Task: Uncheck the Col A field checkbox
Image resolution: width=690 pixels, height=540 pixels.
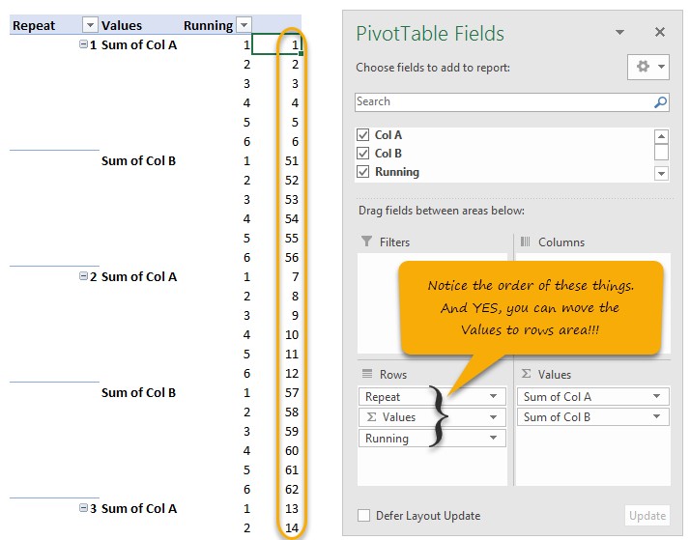Action: [x=363, y=135]
